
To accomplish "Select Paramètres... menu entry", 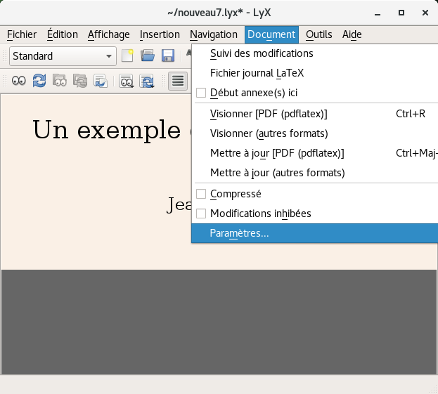I will (x=315, y=233).
